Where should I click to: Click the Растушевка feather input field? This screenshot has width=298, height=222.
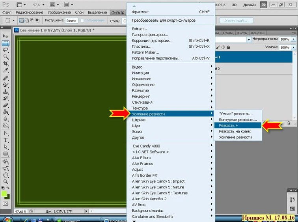[x=71, y=21]
